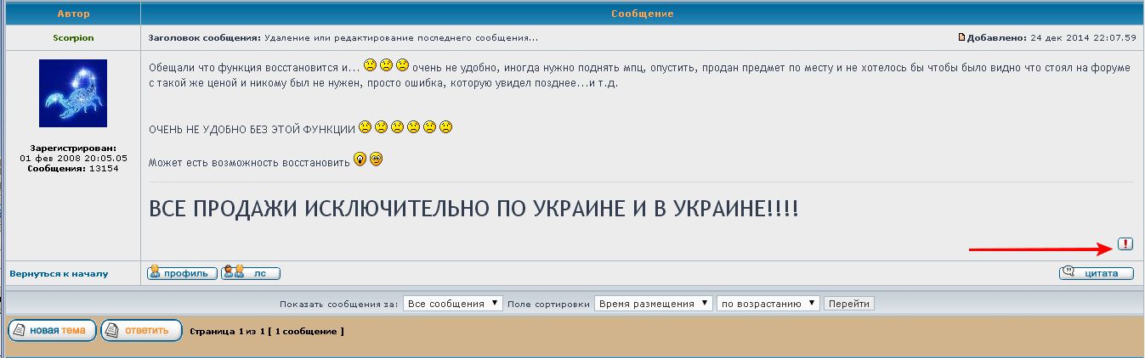
Task: Open the 'по возрастанию' order dropdown
Action: (768, 304)
